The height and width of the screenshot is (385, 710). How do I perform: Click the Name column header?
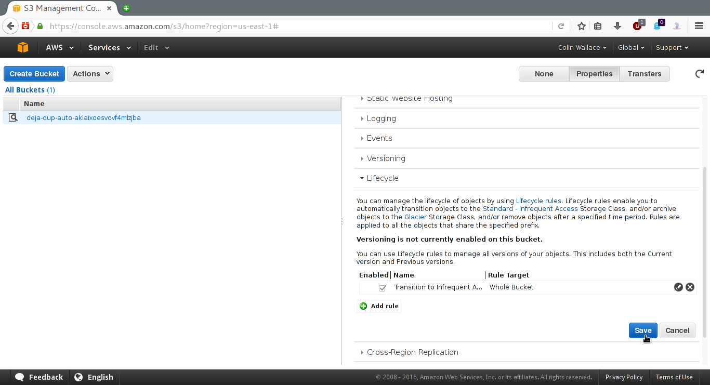point(180,103)
